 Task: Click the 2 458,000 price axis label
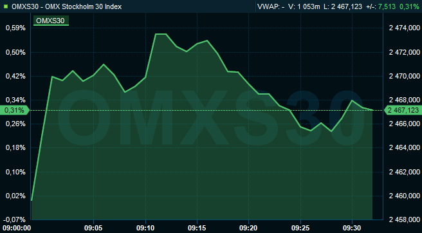tap(405, 219)
